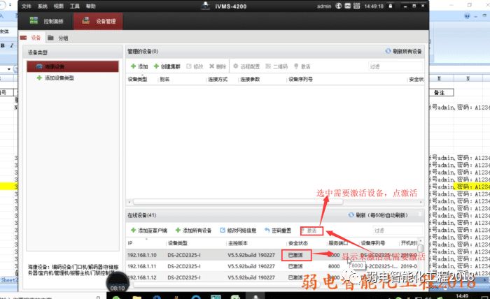The image size is (490, 299).
Task: Sort by 别名 column header
Action: point(164,79)
